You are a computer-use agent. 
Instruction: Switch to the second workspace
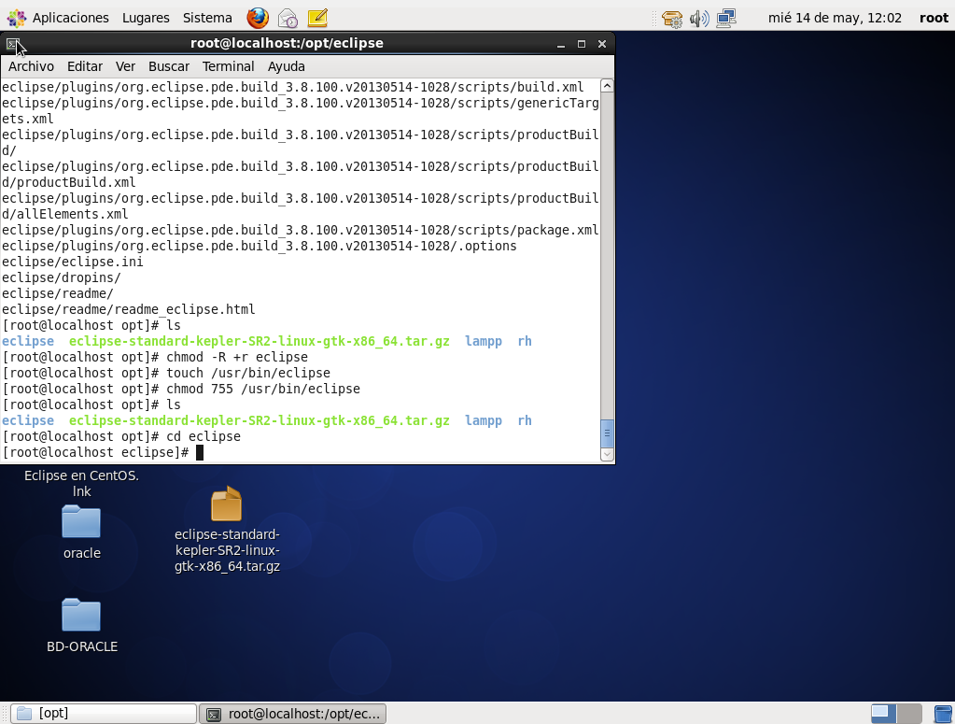coord(909,713)
